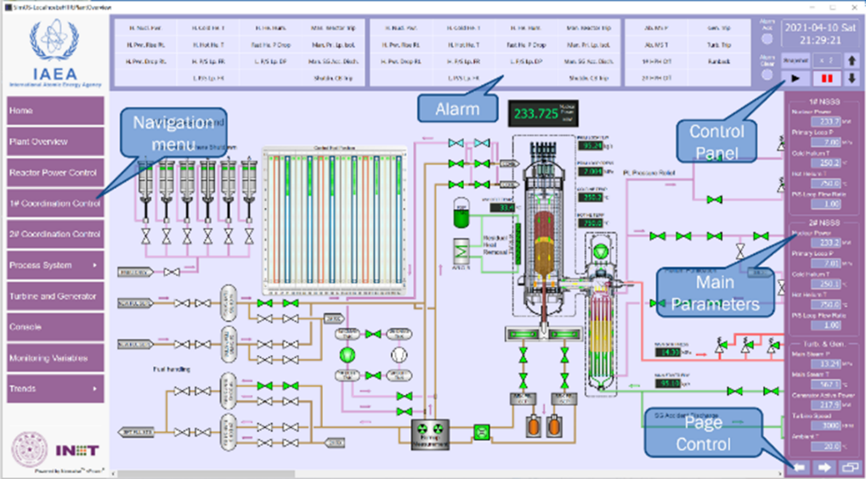This screenshot has height=479, width=866.
Task: Click the Snapshot button
Action: click(x=795, y=60)
